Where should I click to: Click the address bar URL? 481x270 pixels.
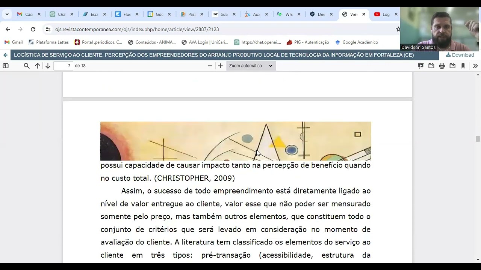click(x=137, y=29)
